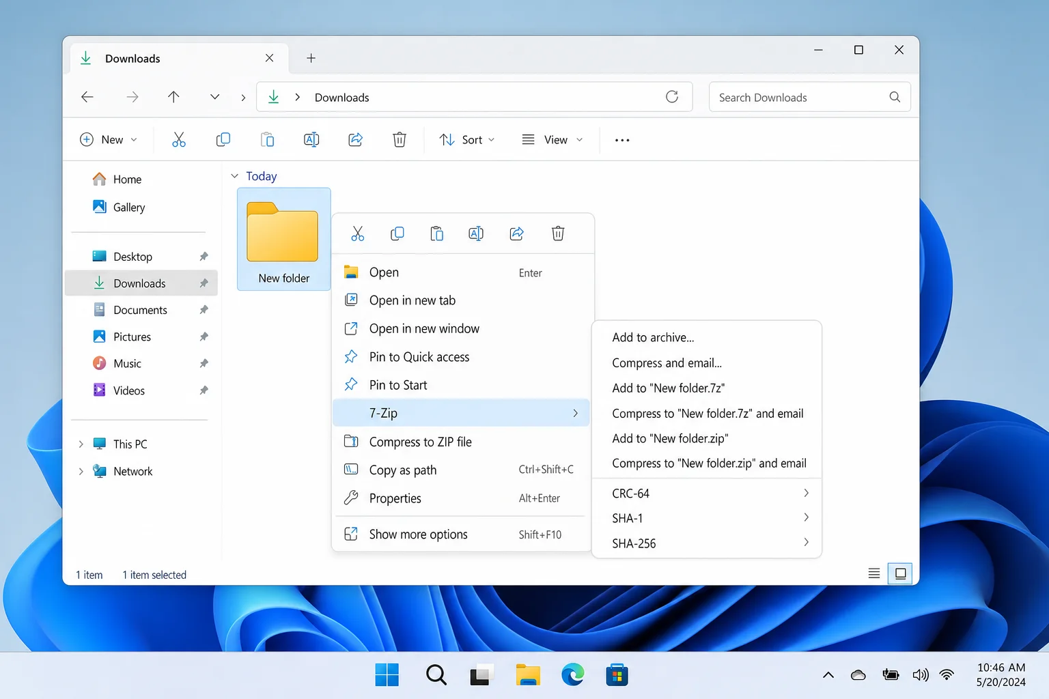Go back with the left arrow
The height and width of the screenshot is (699, 1049).
(x=87, y=97)
